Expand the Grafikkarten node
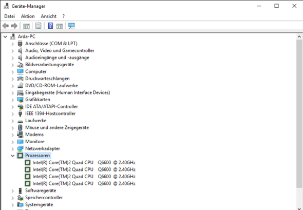The image size is (303, 210). click(12, 100)
